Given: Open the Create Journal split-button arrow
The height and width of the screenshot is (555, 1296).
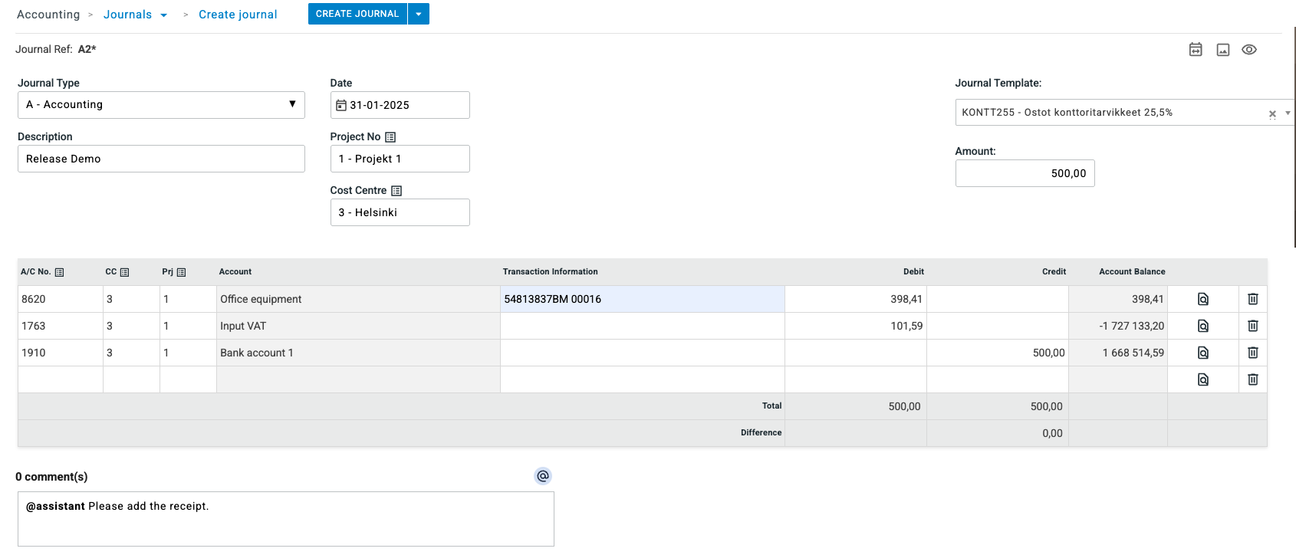Looking at the screenshot, I should (419, 14).
